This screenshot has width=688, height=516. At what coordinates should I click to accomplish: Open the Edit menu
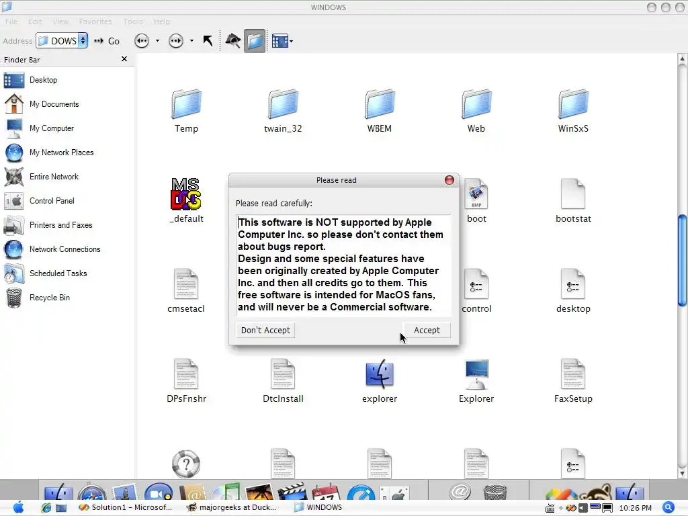[x=35, y=21]
